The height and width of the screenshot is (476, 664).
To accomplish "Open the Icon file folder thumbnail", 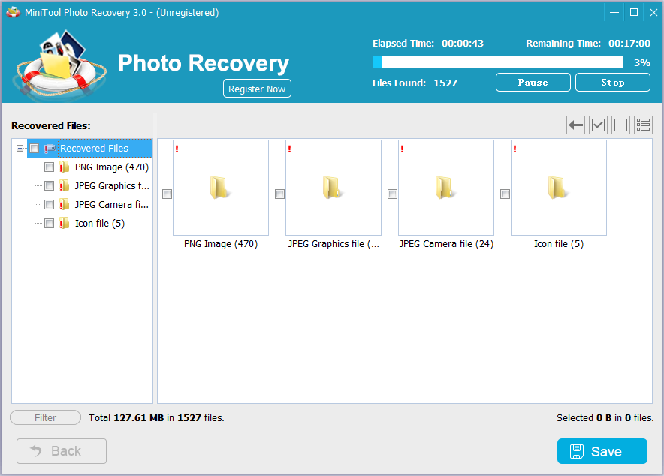I will (558, 188).
